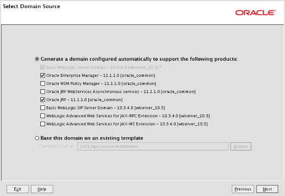This screenshot has height=196, width=285.
Task: Go back with the Previous button
Action: point(243,189)
